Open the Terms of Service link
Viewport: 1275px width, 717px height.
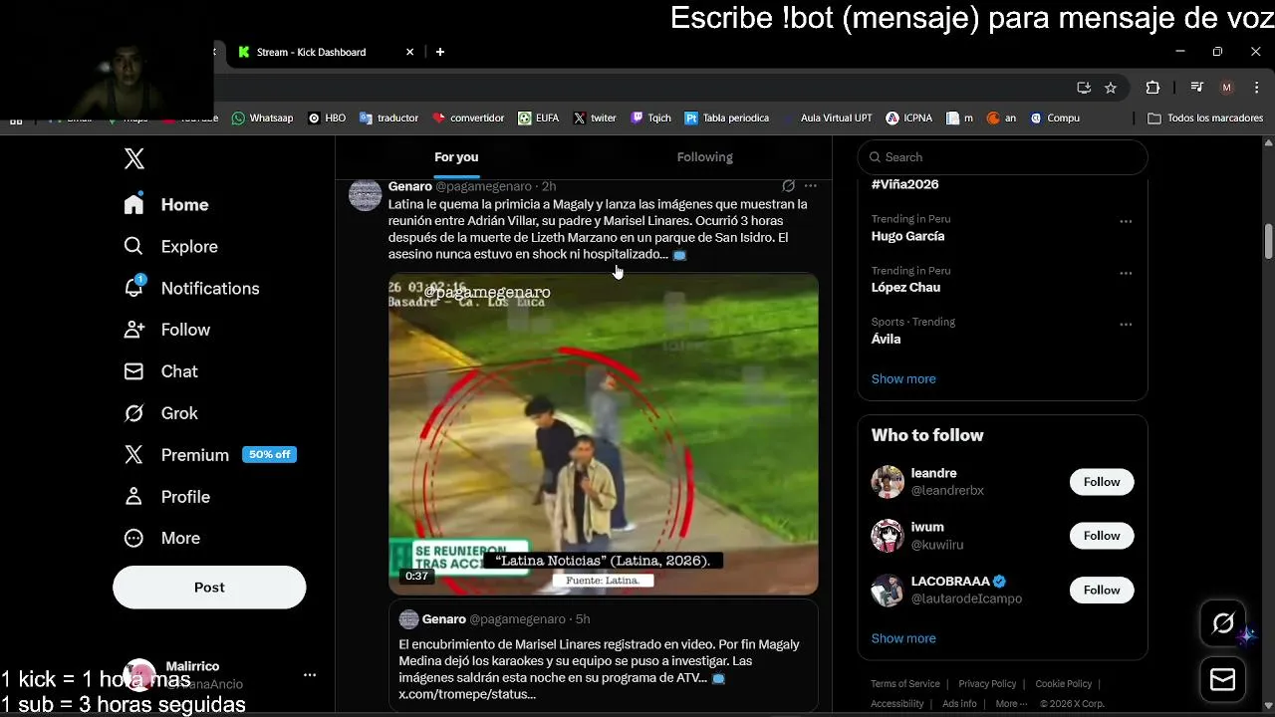coord(905,684)
